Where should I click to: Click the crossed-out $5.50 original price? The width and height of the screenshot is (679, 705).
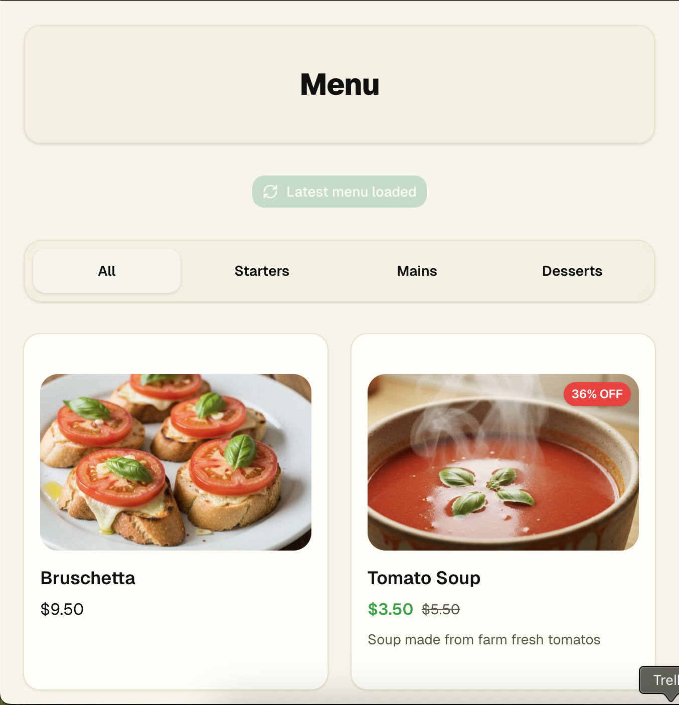tap(441, 610)
